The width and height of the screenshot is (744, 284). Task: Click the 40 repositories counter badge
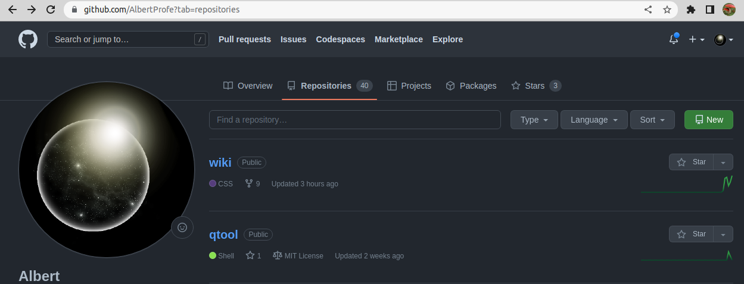click(x=365, y=86)
